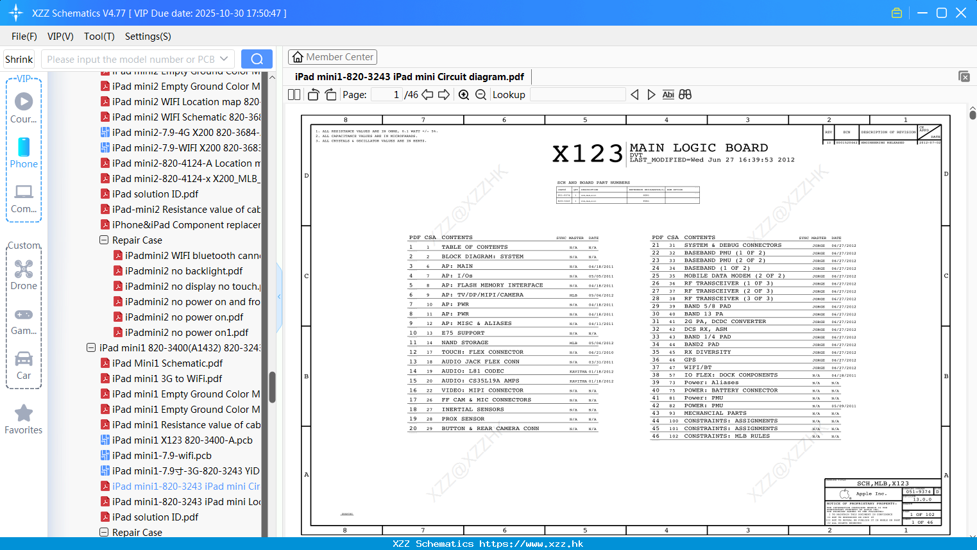Collapse the upper Repair Case folder
Viewport: 977px width, 550px height.
(104, 240)
